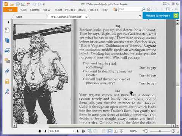Image resolution: width=182 pixels, height=136 pixels.
Task: Open the VIEW ribbon tab
Action: coord(47,10)
